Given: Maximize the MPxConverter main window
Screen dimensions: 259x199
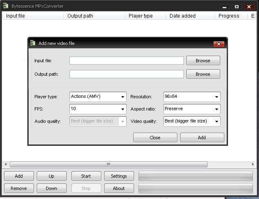Looking at the screenshot, I should [237, 7].
